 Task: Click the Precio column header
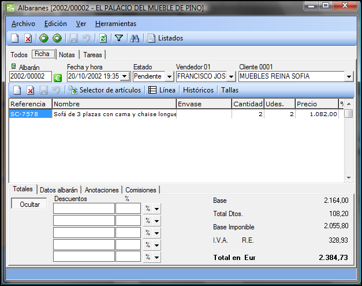click(317, 104)
